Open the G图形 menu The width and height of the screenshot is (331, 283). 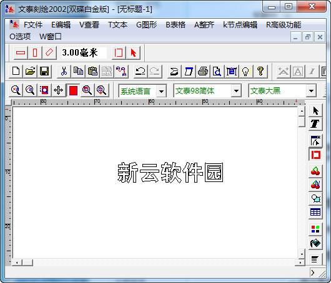[147, 25]
